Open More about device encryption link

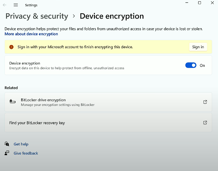(31, 34)
